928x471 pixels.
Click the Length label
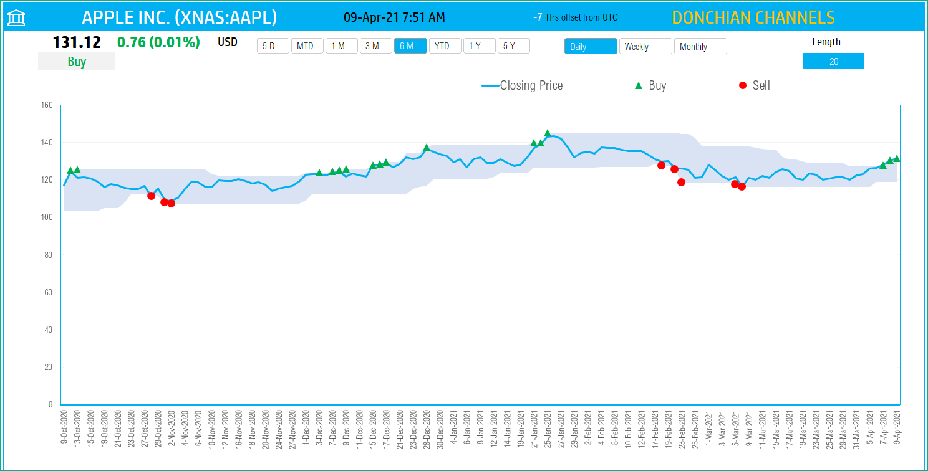tap(826, 42)
